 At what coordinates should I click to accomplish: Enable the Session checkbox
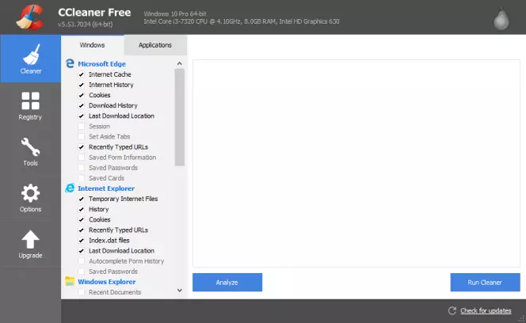click(x=81, y=127)
